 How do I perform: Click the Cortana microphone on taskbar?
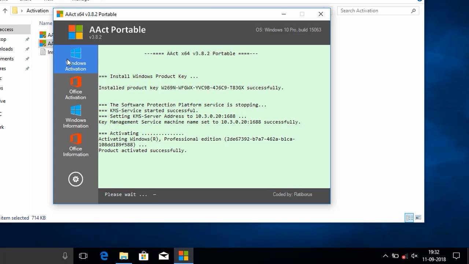tap(65, 256)
